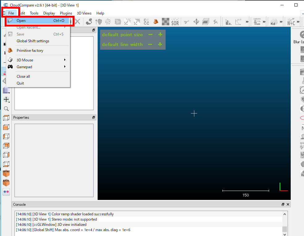Set bottom view with orange-bottom cube icon

coord(6,164)
